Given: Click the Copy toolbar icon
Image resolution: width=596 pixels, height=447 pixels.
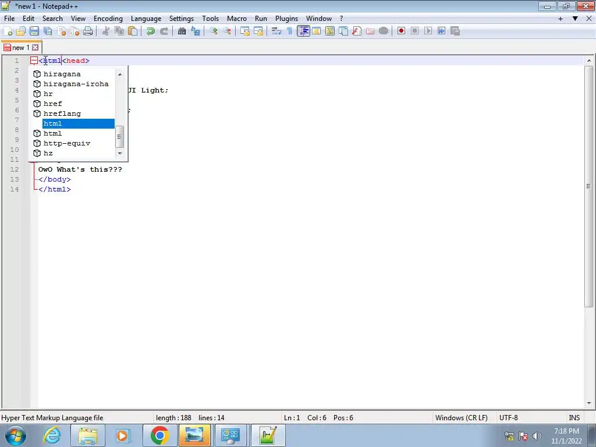Looking at the screenshot, I should coord(119,31).
